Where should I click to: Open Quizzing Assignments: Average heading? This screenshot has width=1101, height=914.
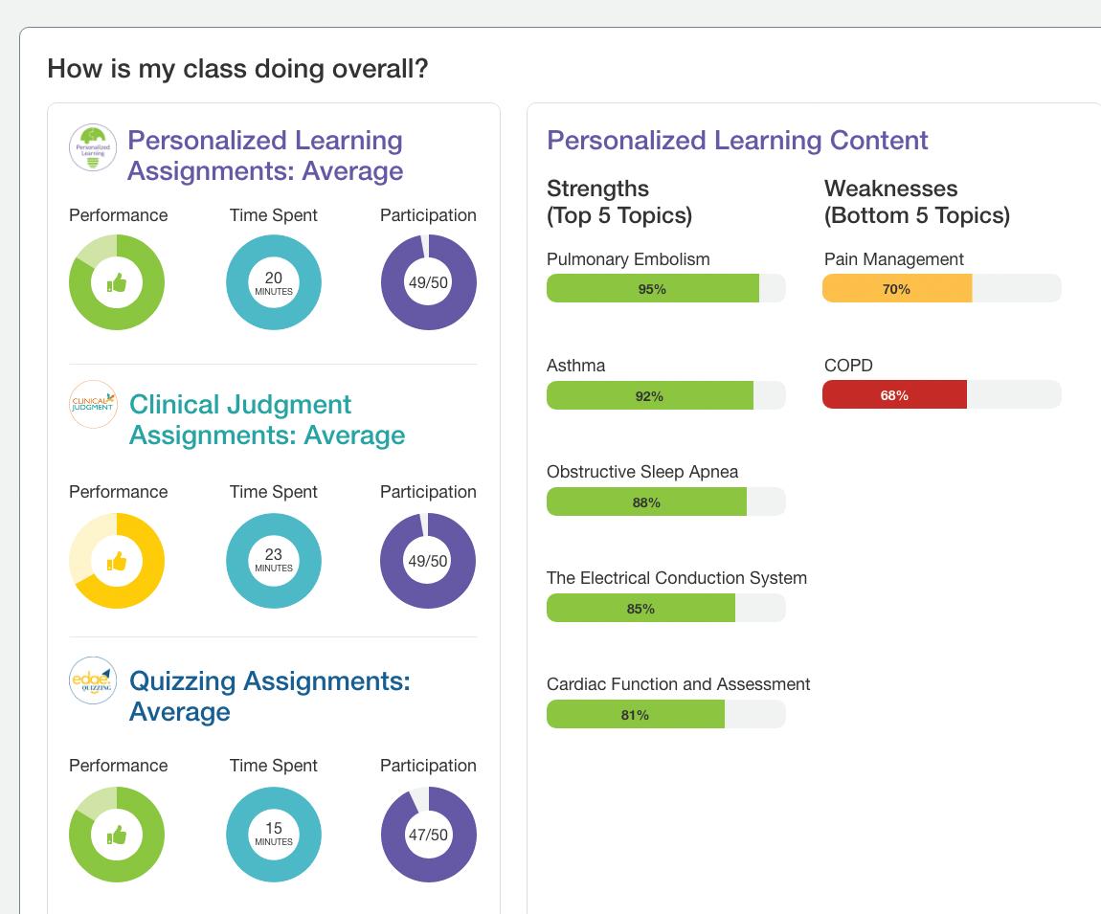click(269, 696)
